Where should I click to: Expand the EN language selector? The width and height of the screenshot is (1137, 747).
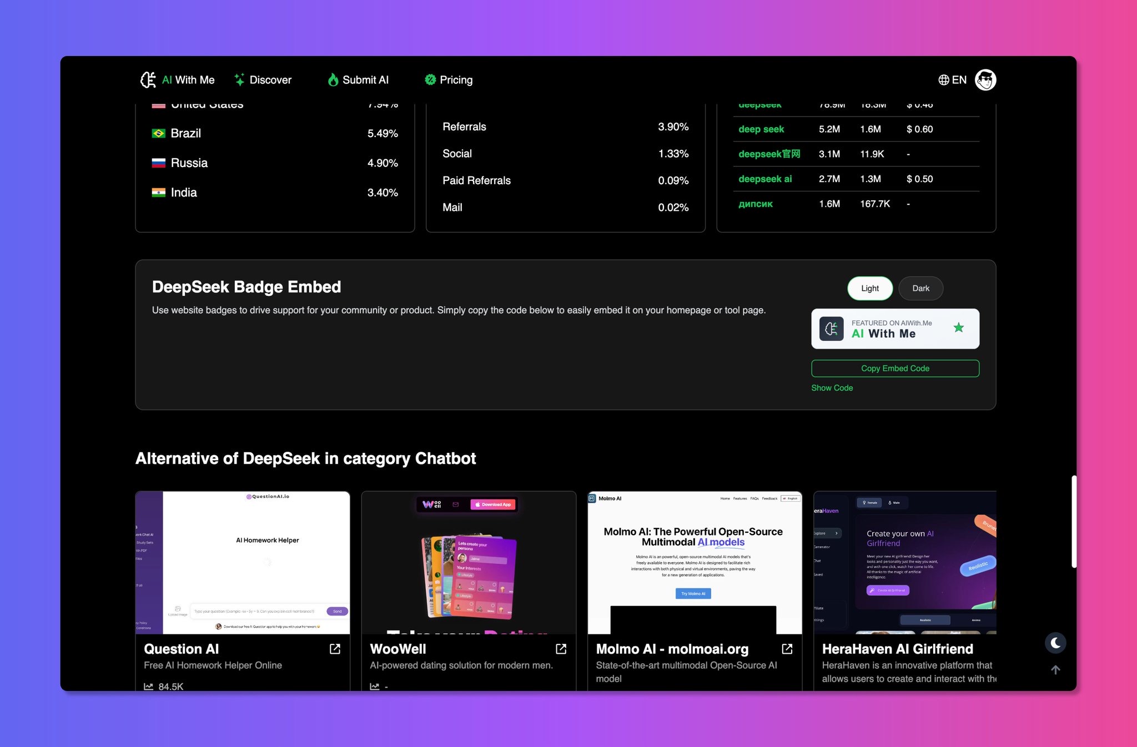pyautogui.click(x=959, y=80)
